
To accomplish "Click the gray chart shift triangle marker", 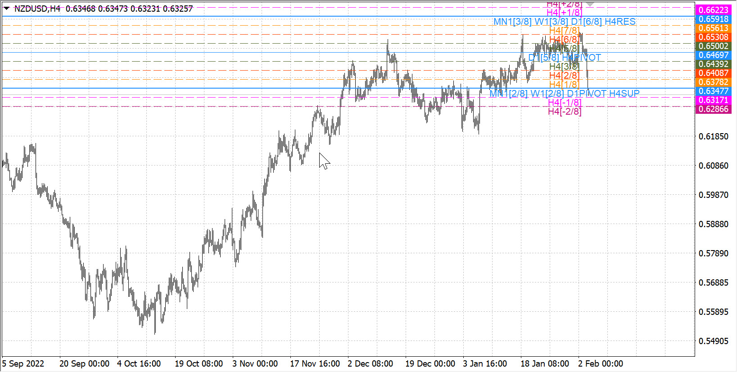I will coord(590,4).
